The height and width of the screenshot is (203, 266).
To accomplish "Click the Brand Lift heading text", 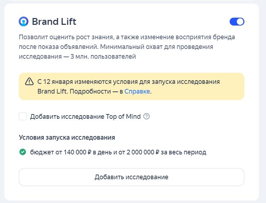I will pos(54,22).
